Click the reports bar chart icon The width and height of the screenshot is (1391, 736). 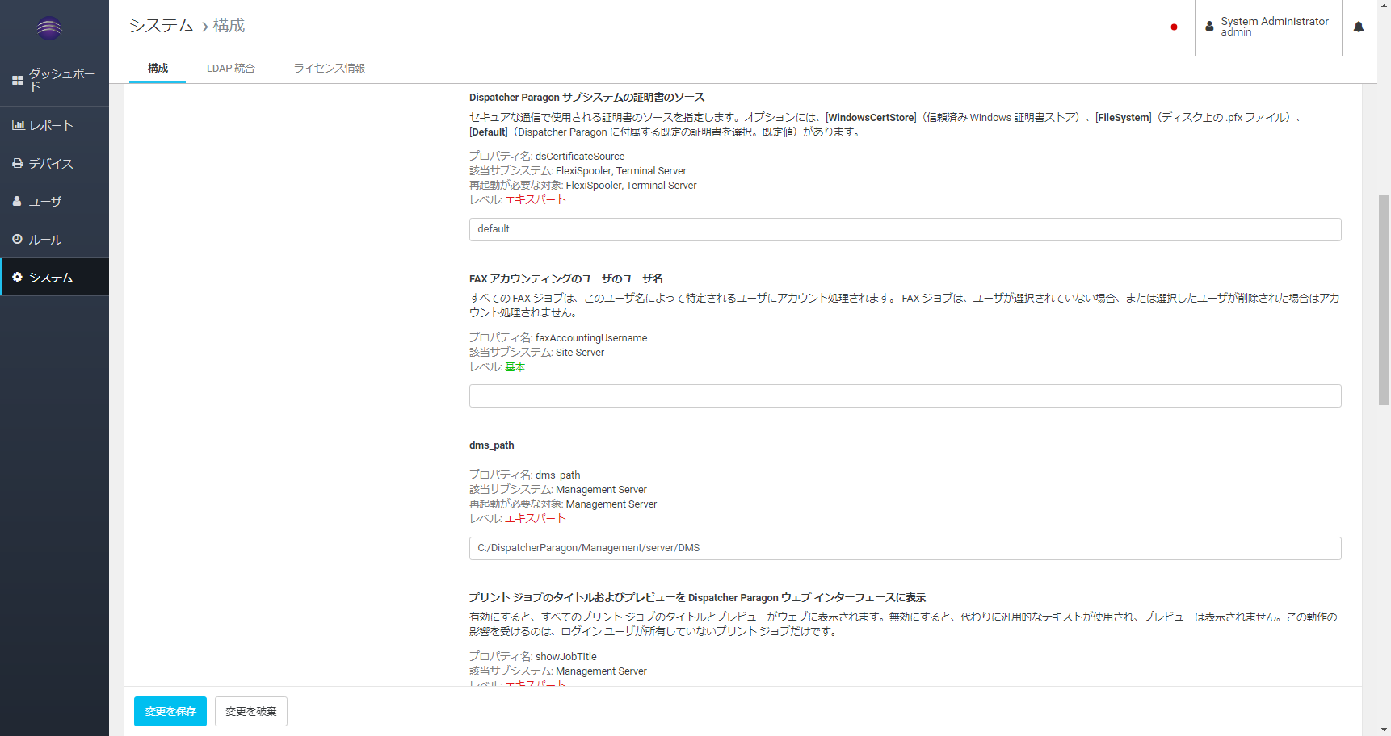[x=18, y=125]
